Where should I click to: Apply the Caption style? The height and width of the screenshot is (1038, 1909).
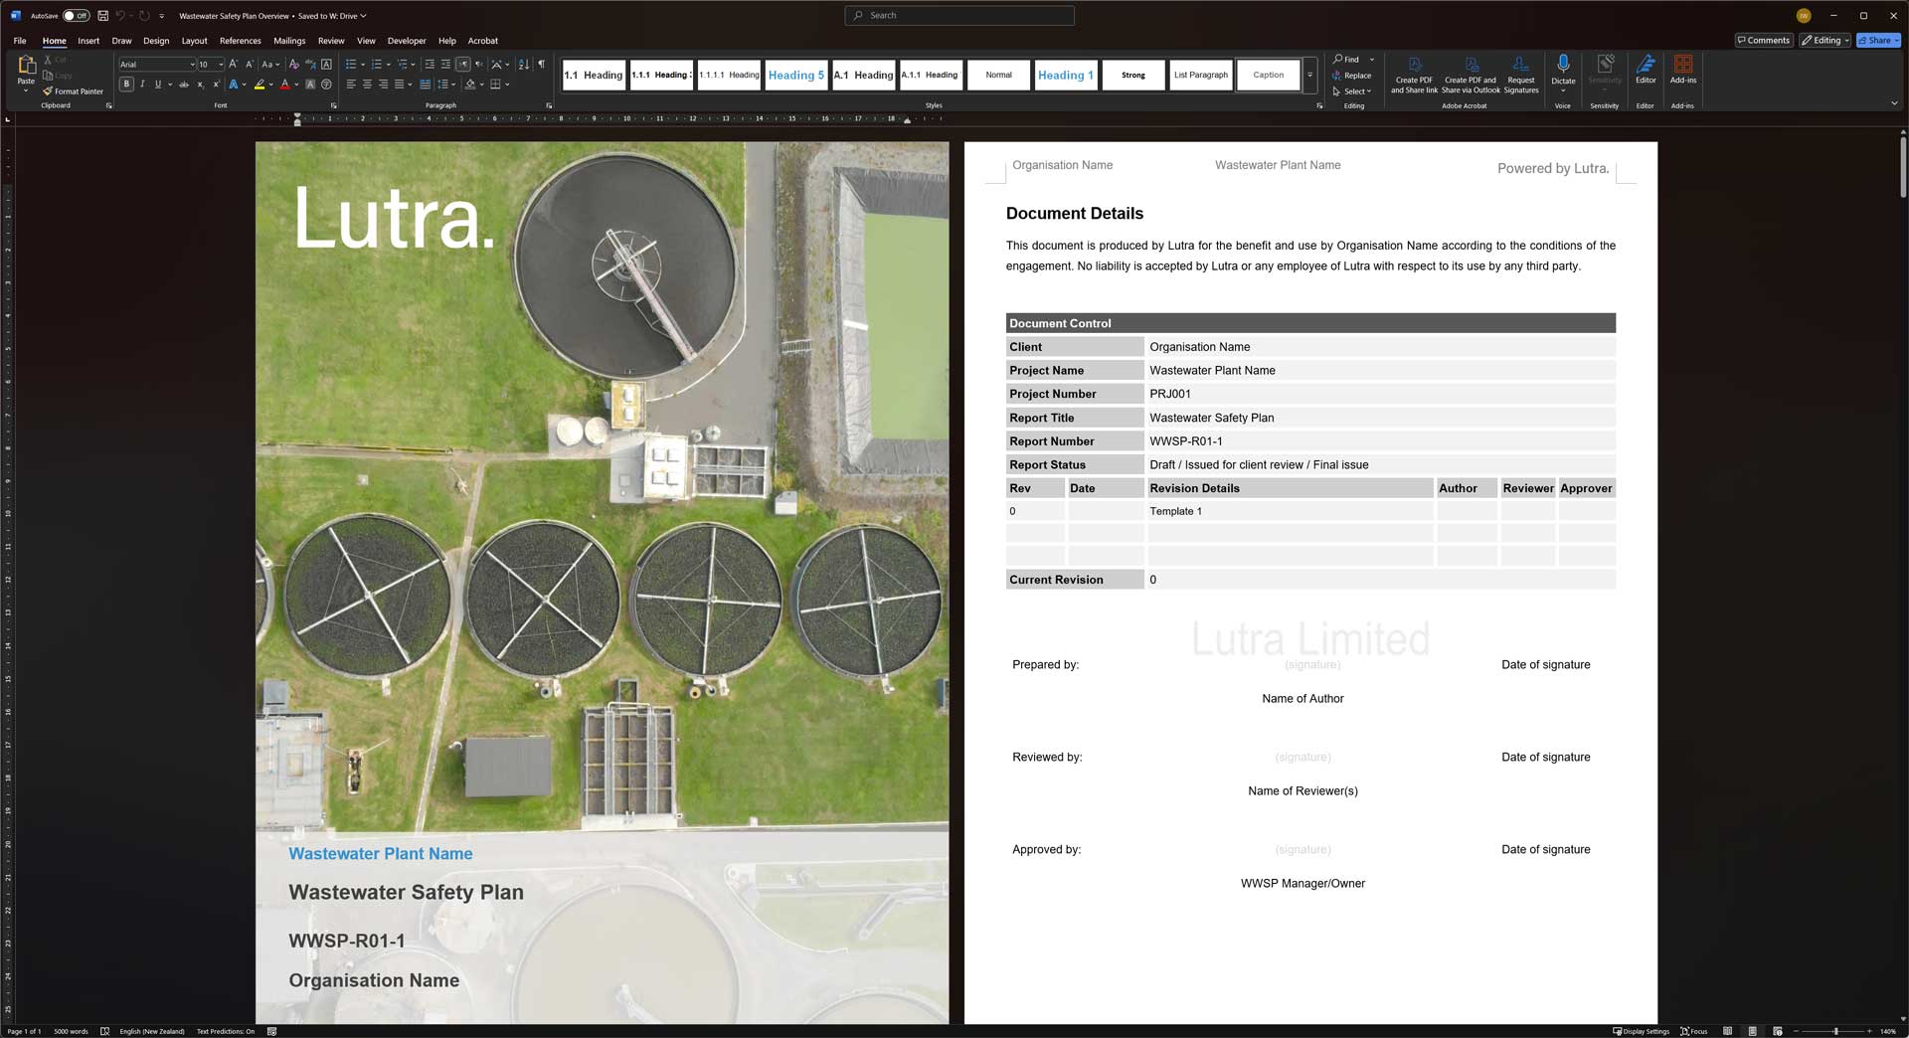[x=1268, y=75]
